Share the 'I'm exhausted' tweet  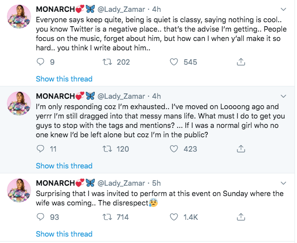tap(241, 149)
